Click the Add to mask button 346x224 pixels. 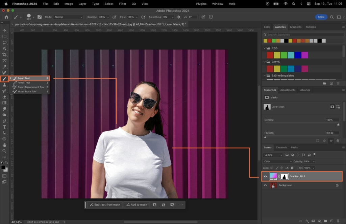click(137, 205)
